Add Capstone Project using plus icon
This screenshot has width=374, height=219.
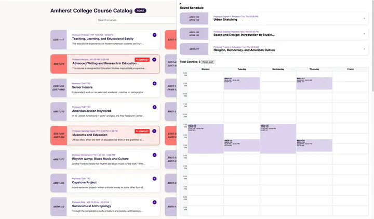click(154, 179)
